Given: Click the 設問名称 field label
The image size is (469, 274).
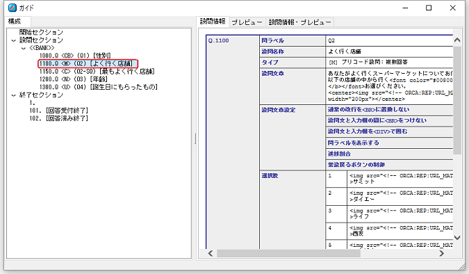Looking at the screenshot, I should (x=272, y=51).
